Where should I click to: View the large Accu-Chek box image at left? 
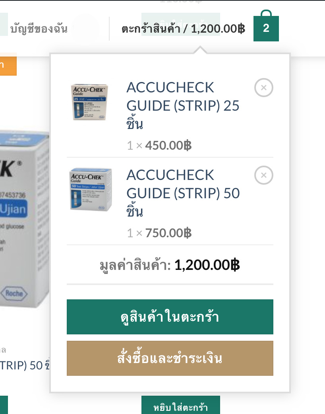click(x=25, y=219)
